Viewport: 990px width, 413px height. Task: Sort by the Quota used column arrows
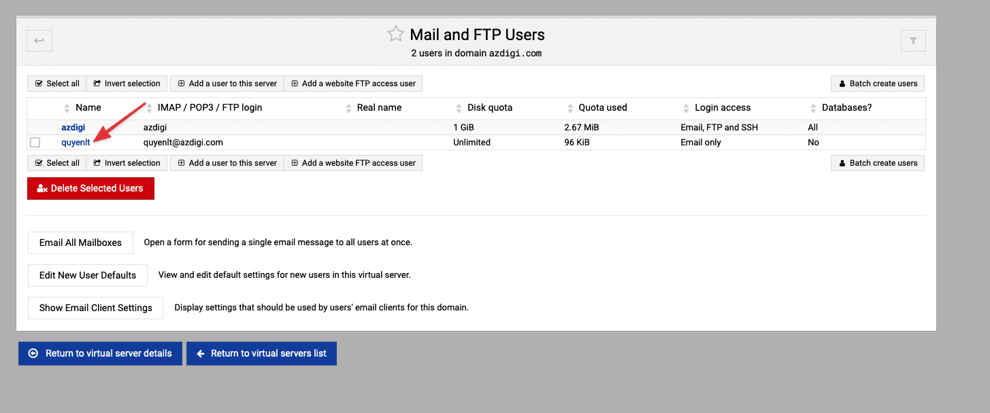point(570,108)
